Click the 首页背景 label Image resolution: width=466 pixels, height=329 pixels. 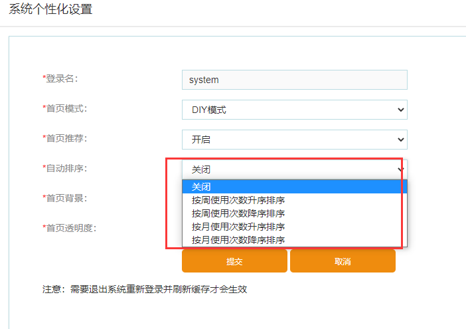pos(65,198)
